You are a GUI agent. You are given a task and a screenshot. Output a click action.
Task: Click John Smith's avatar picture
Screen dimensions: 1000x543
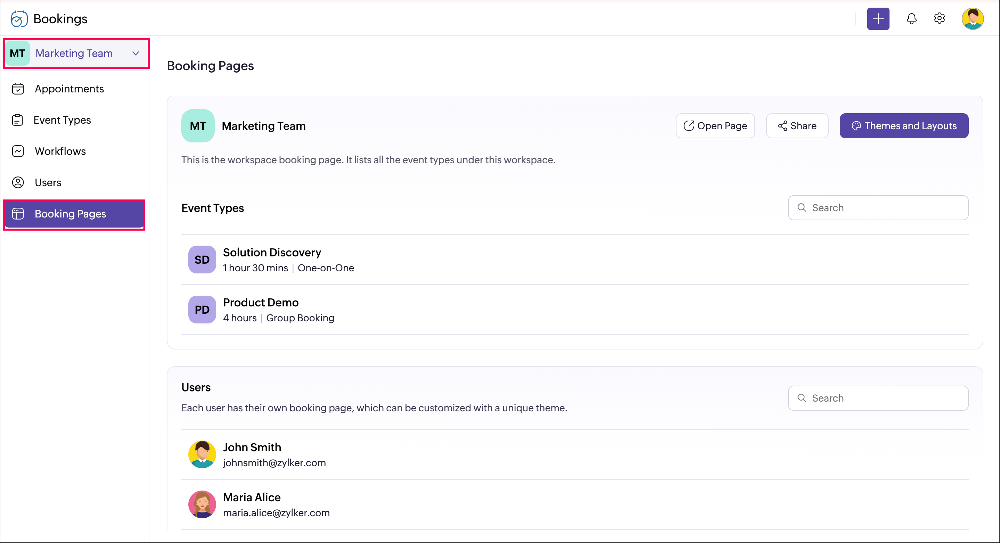pos(202,454)
